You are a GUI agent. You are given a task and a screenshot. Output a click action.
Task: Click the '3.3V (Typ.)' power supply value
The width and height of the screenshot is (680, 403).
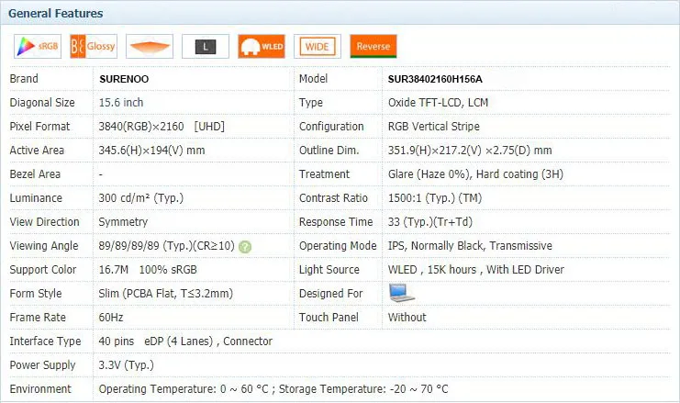coord(127,364)
